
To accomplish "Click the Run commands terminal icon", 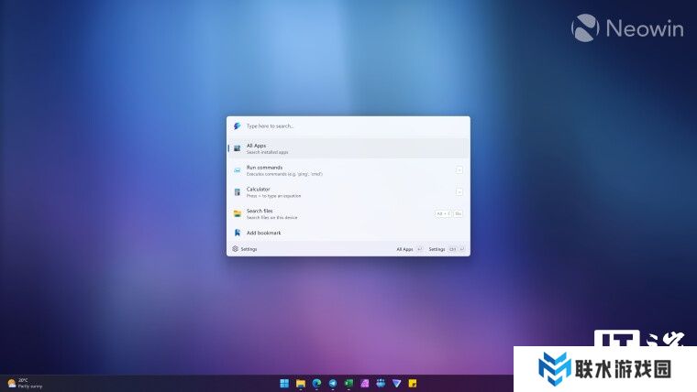I will coord(238,170).
